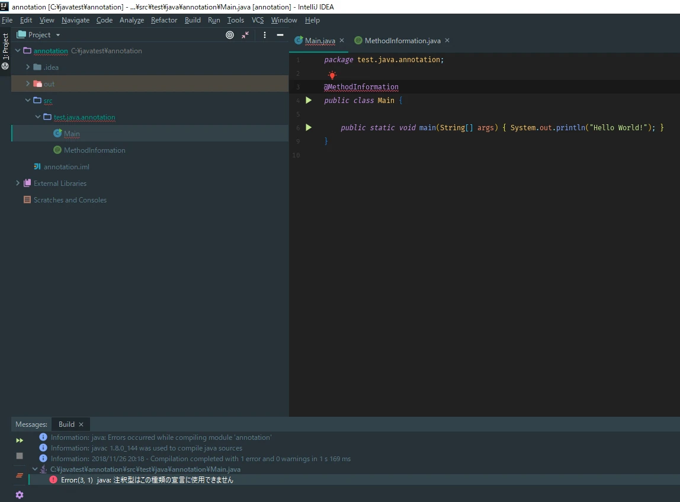Expand External Libraries node
Viewport: 680px width, 502px height.
pos(18,183)
